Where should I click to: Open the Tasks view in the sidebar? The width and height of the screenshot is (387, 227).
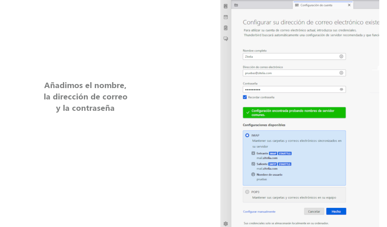[225, 28]
